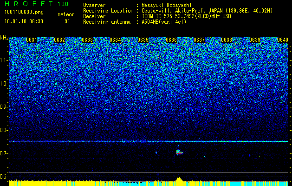
Task: Click the 0632 time marker
Action: pos(59,40)
